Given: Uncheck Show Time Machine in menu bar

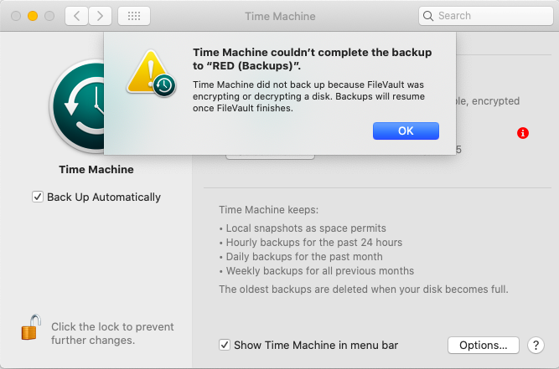Looking at the screenshot, I should 225,345.
